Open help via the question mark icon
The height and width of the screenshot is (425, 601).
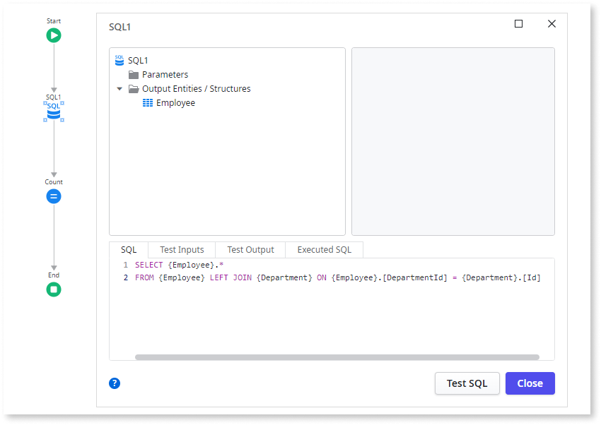coord(115,383)
